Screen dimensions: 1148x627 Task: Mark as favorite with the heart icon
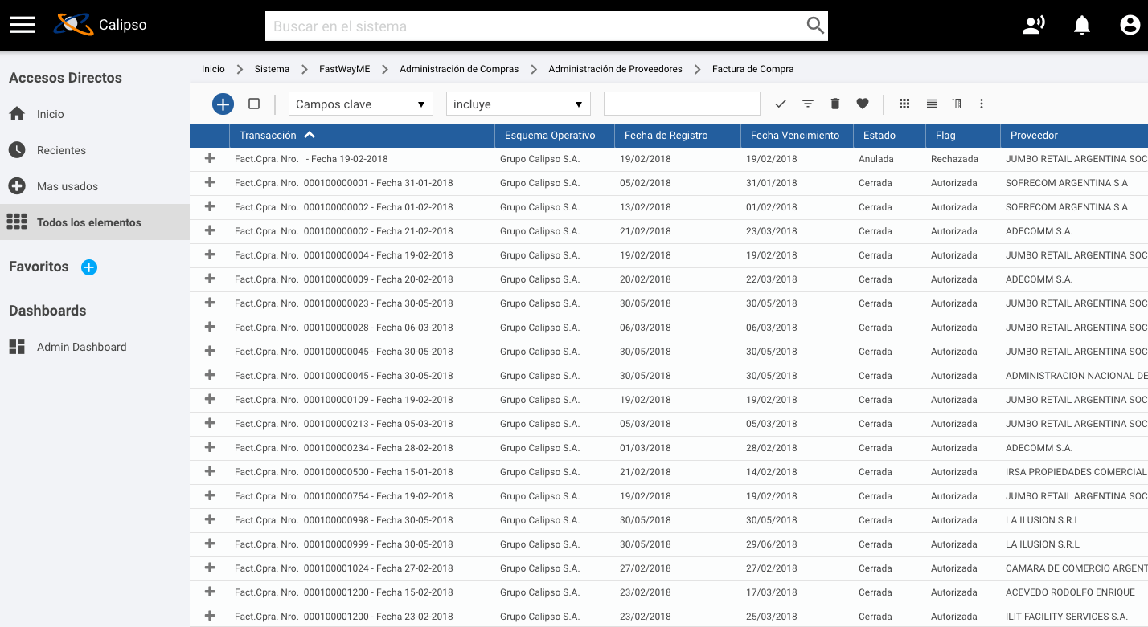point(863,104)
